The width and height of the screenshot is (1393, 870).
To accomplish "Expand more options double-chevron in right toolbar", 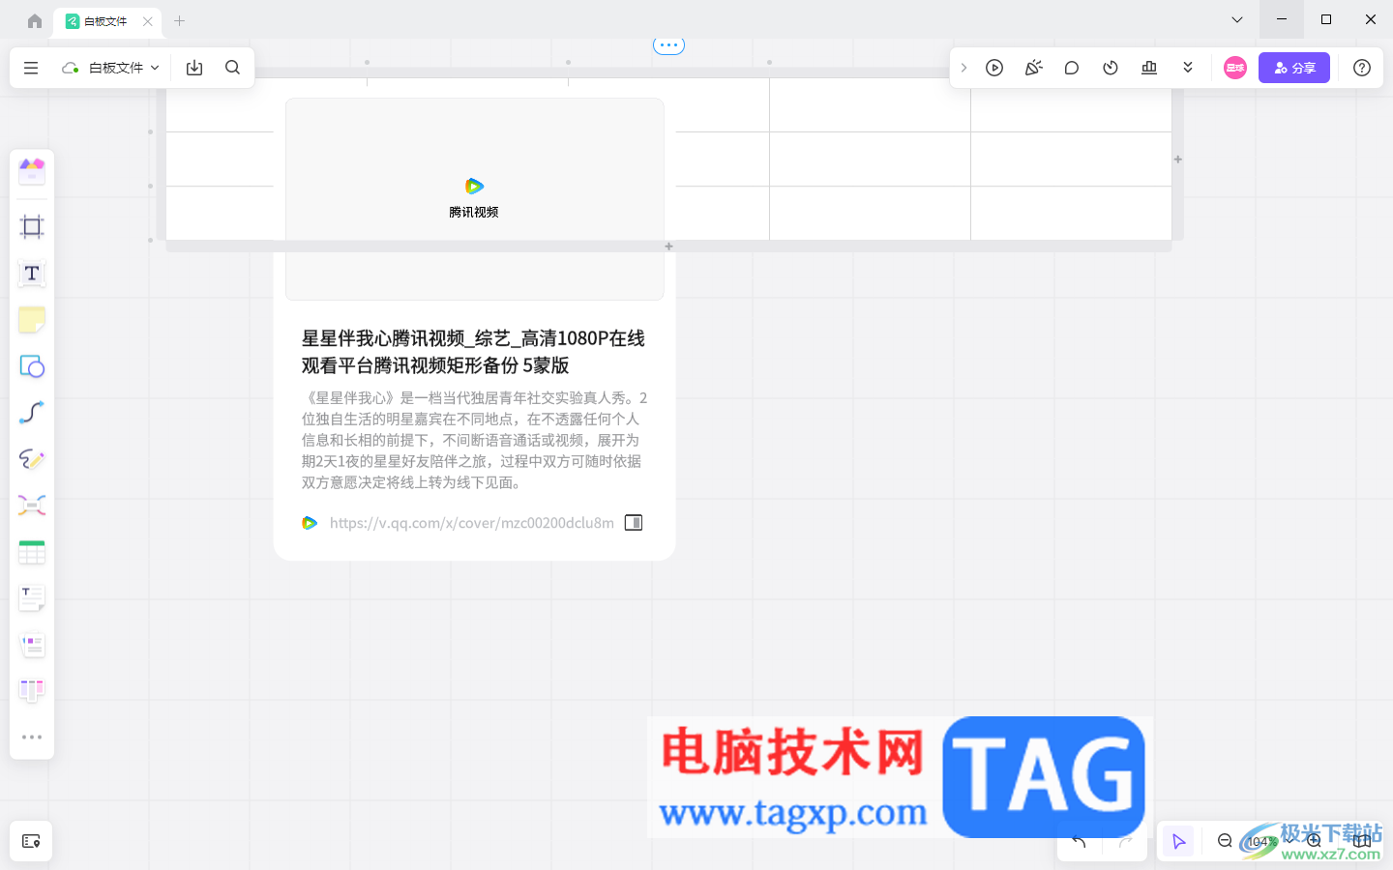I will (x=1188, y=68).
